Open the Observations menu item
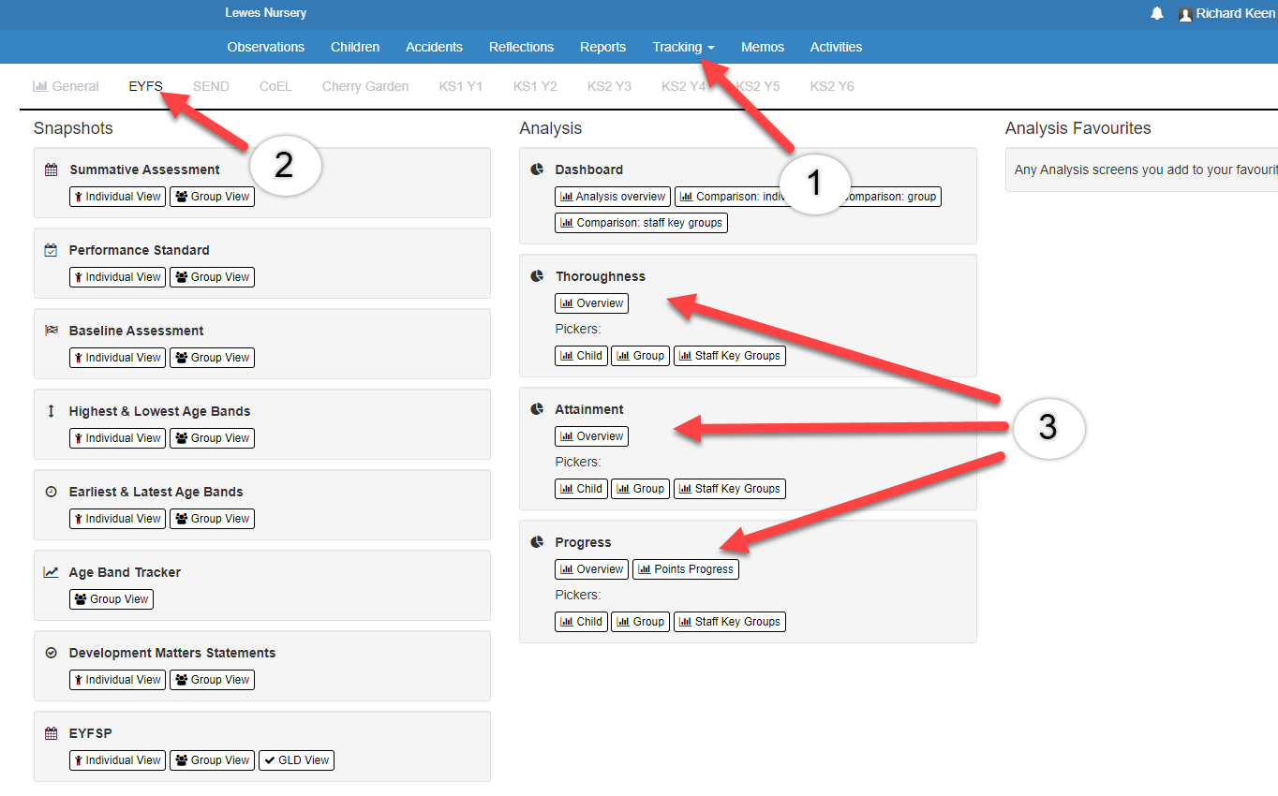This screenshot has height=796, width=1278. 265,47
